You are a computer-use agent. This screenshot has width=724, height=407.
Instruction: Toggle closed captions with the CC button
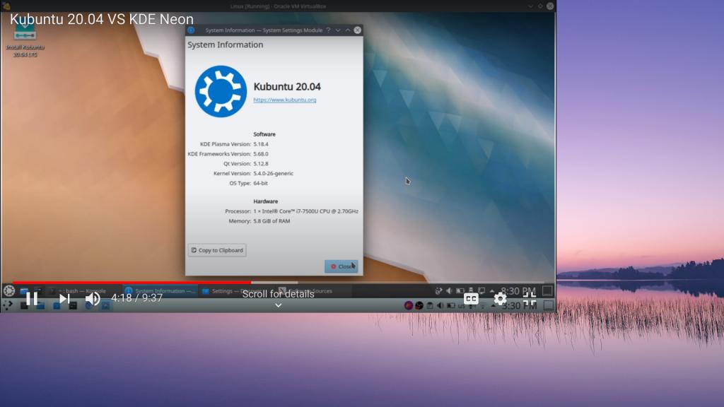471,299
